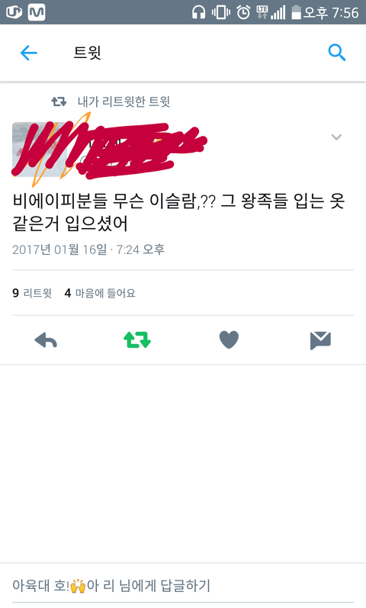
Task: Tap the 내가 리트윗한 트윗 label
Action: click(124, 102)
